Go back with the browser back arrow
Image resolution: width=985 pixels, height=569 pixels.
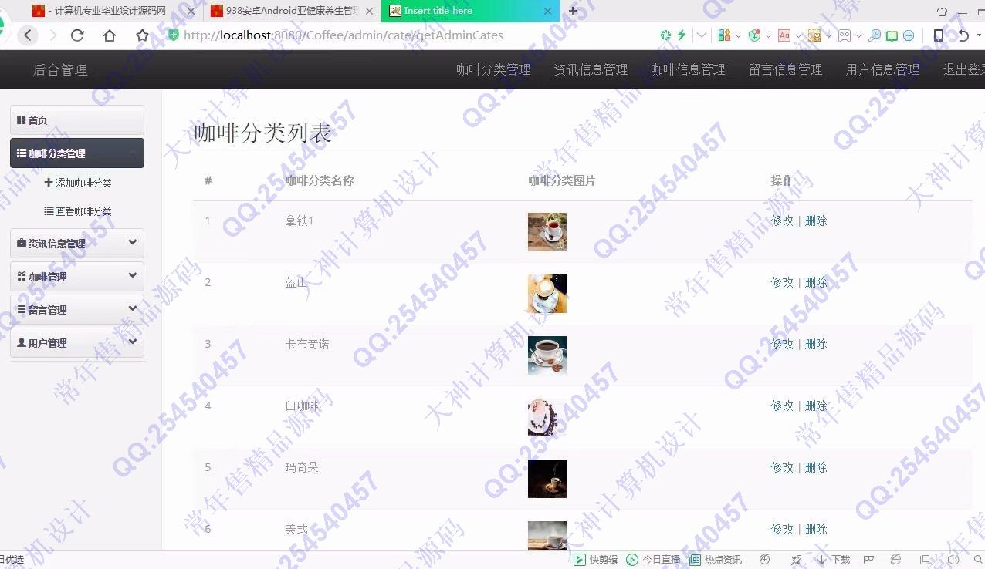28,35
